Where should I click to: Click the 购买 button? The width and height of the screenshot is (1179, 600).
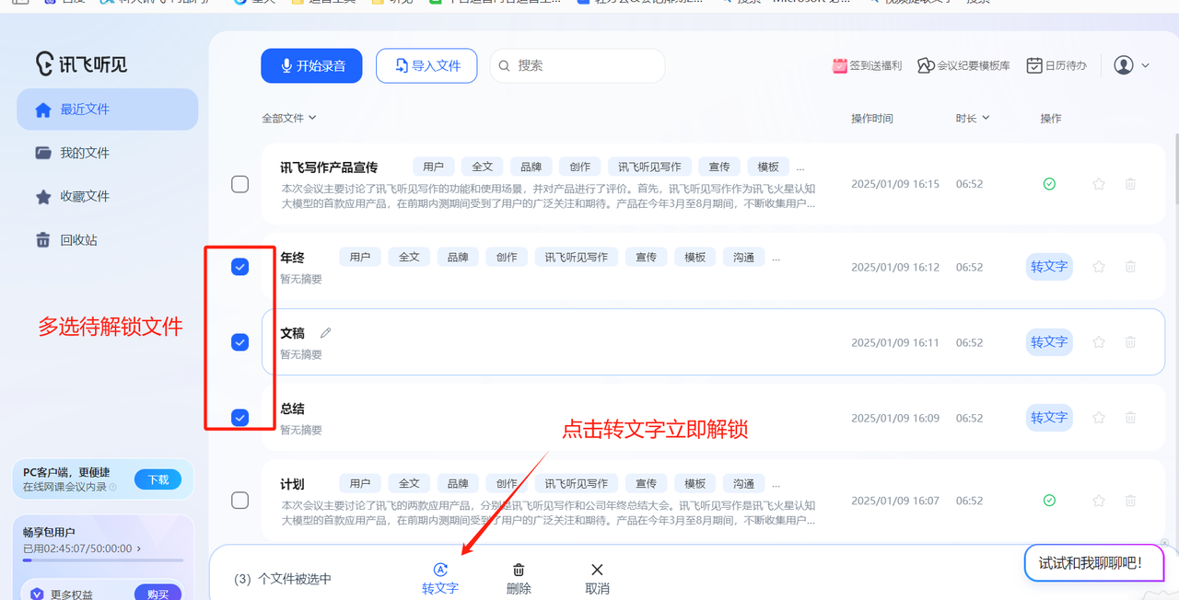coord(158,594)
